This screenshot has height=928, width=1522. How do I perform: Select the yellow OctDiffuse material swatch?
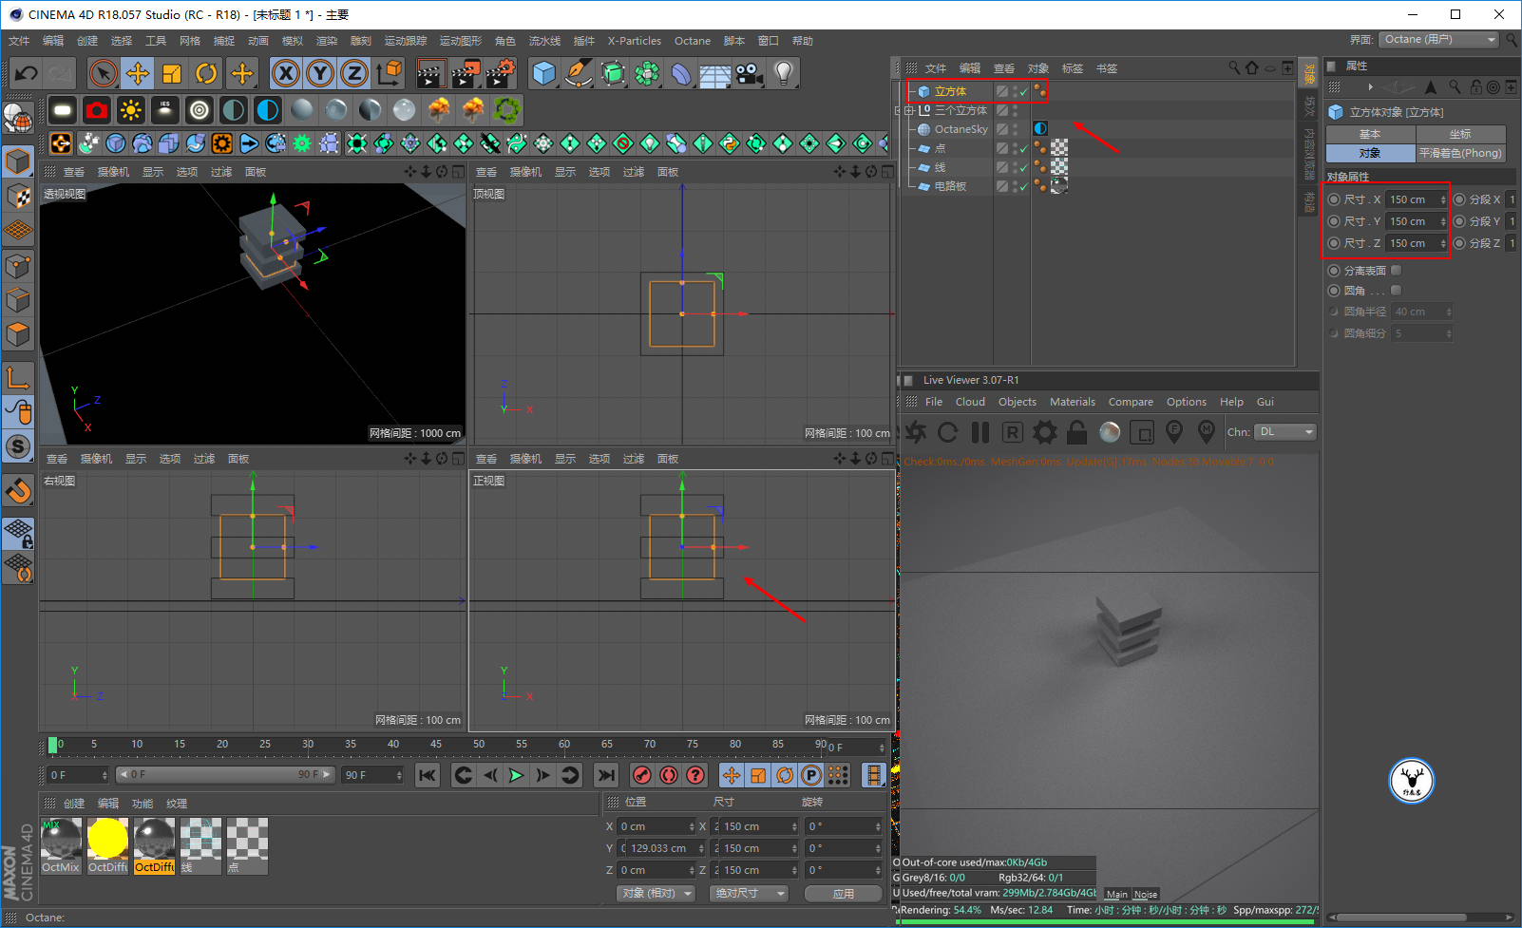click(x=107, y=840)
